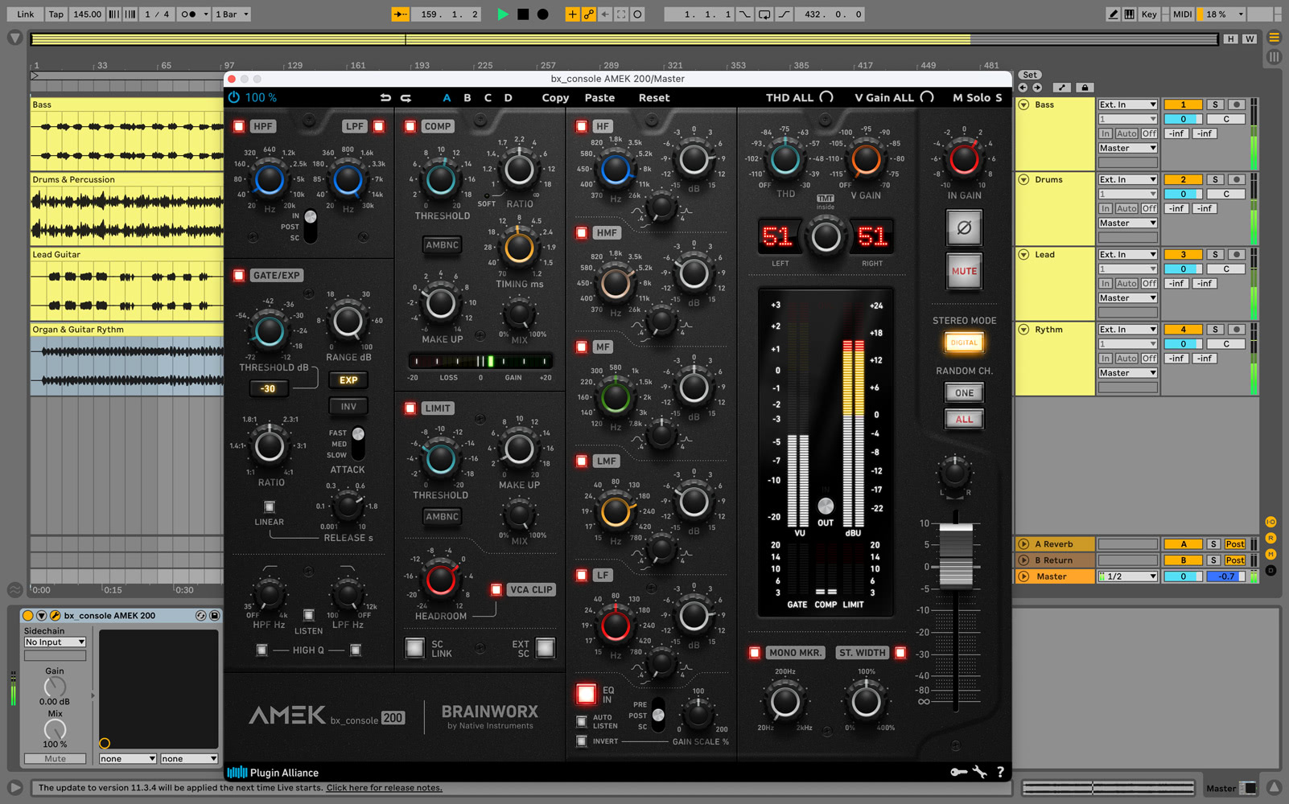
Task: Toggle the HF band enable switch
Action: (x=582, y=126)
